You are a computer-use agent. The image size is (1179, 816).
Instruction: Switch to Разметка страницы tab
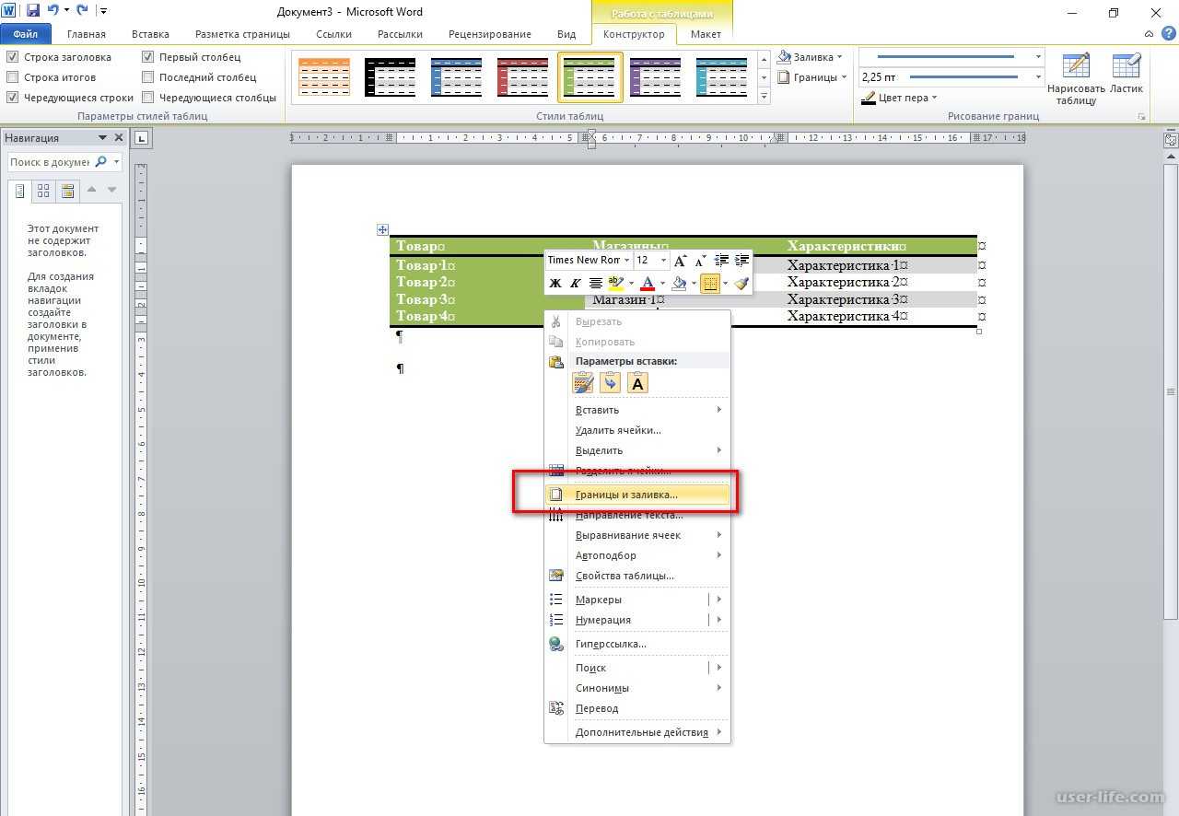pos(242,34)
